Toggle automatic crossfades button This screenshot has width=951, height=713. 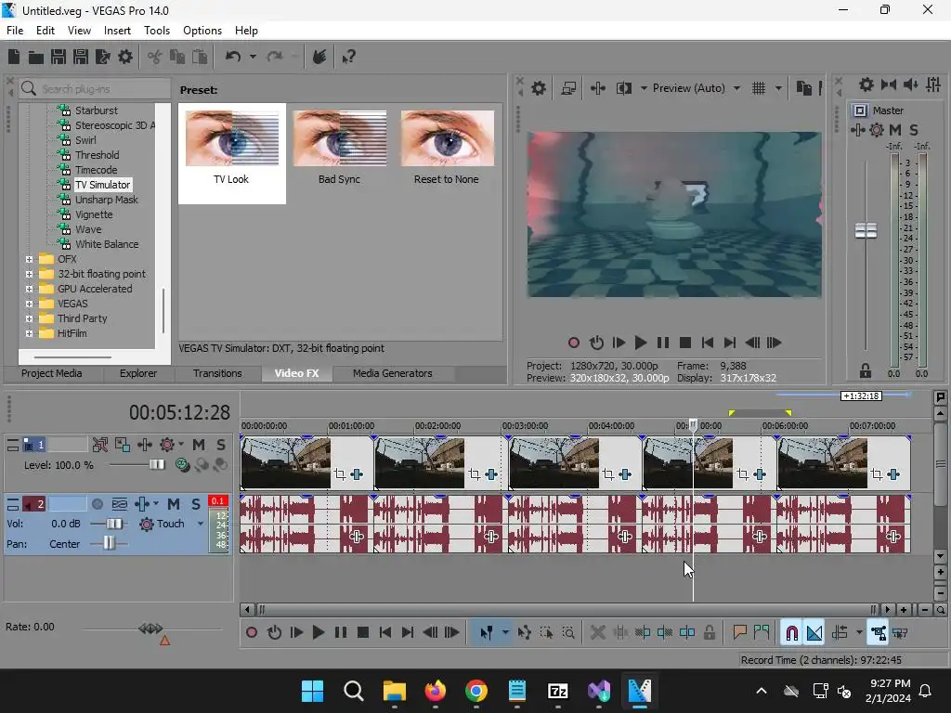tap(814, 633)
